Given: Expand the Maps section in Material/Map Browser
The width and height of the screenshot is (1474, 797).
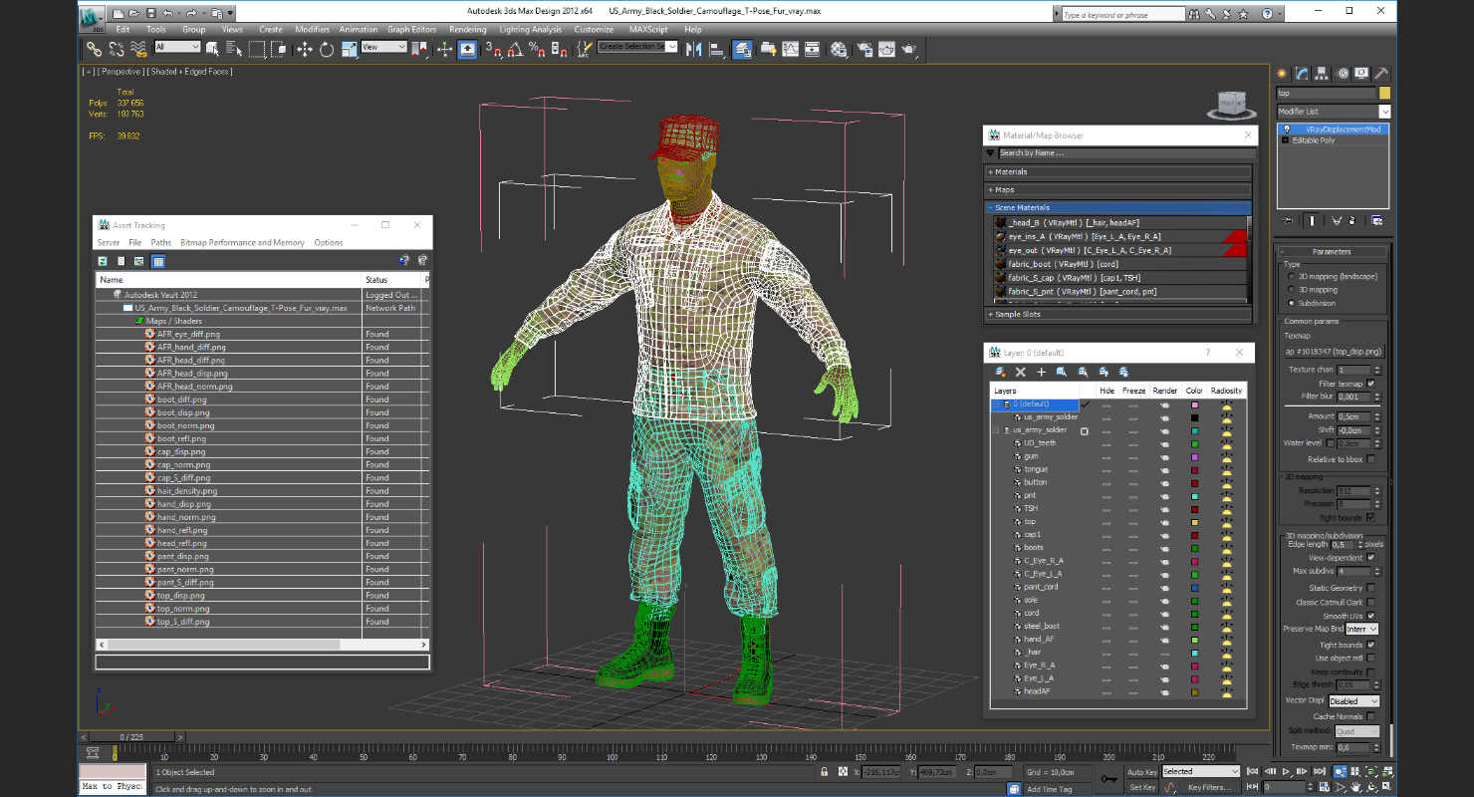Looking at the screenshot, I should [x=1117, y=189].
